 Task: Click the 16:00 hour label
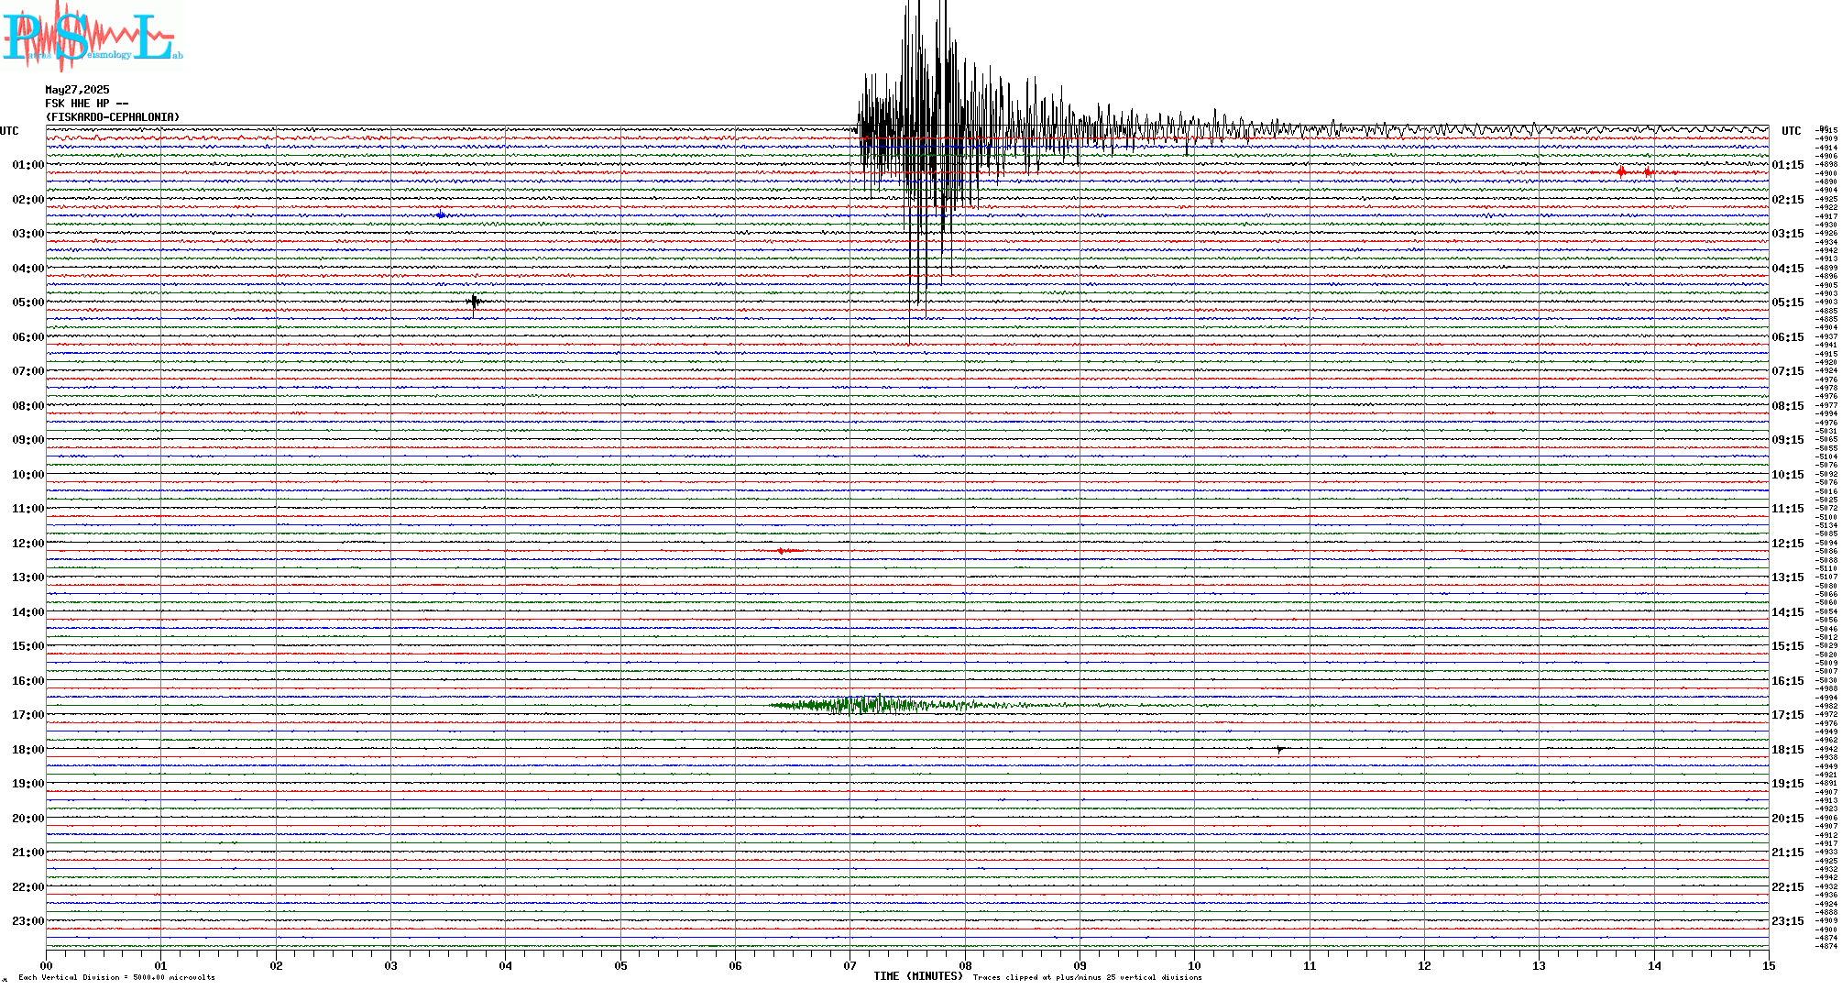pyautogui.click(x=27, y=681)
